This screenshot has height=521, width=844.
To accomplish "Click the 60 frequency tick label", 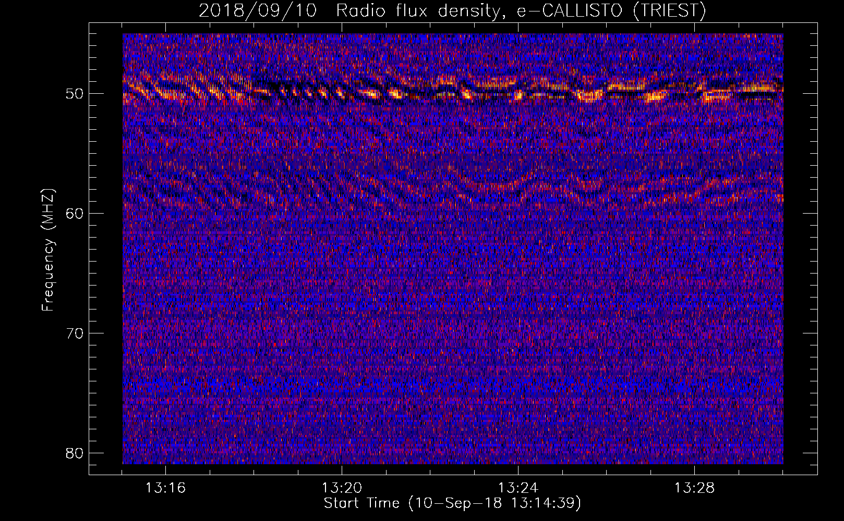I will [x=75, y=214].
